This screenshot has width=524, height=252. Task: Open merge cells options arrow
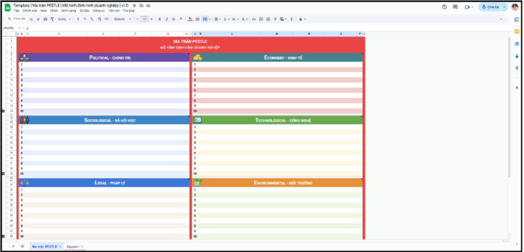click(x=210, y=20)
